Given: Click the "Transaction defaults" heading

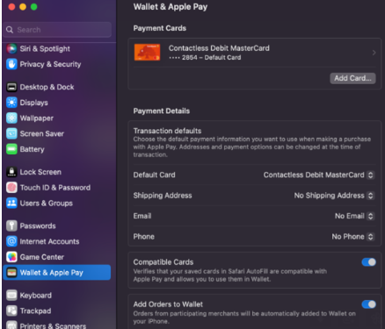Looking at the screenshot, I should (x=167, y=131).
